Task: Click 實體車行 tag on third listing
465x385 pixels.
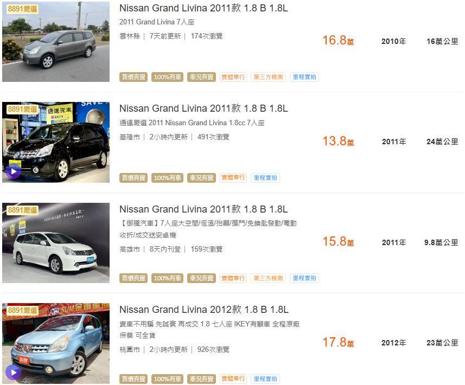Action: pyautogui.click(x=233, y=278)
